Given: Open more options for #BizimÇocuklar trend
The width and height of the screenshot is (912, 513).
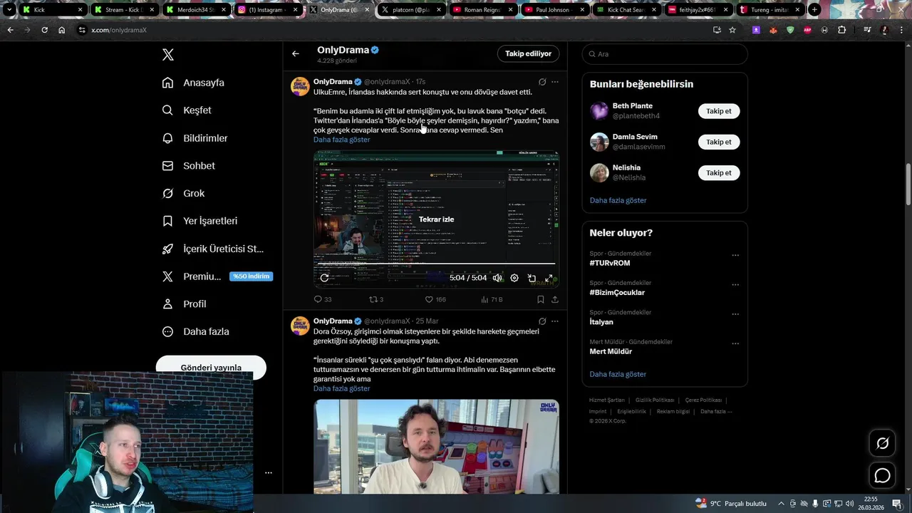Looking at the screenshot, I should tap(735, 285).
